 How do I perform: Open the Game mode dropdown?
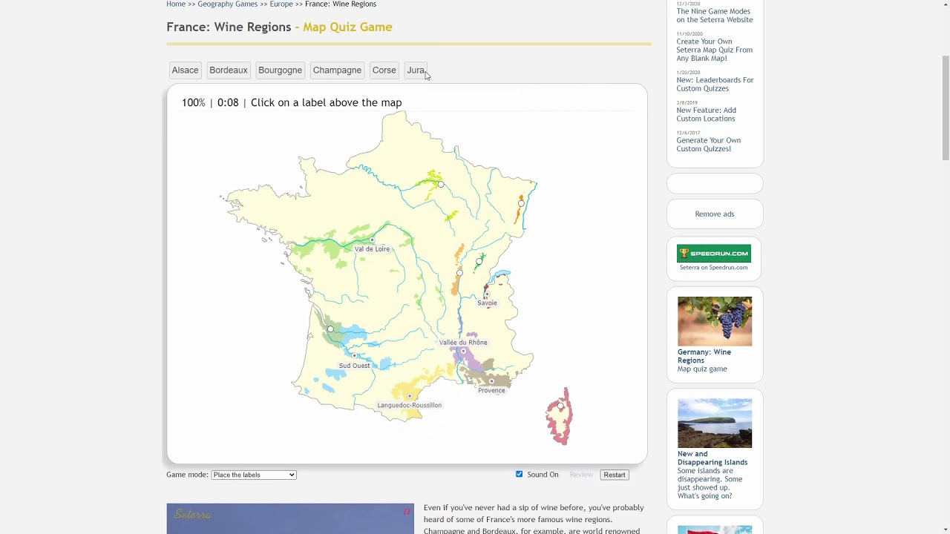click(x=254, y=475)
